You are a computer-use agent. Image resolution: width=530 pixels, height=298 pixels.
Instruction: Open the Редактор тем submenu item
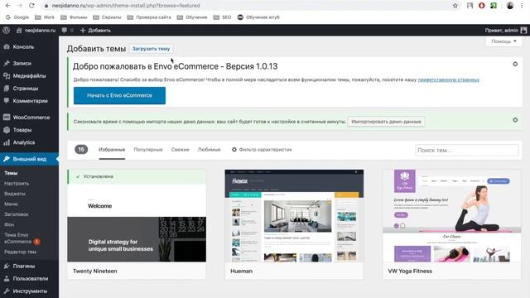(x=20, y=252)
